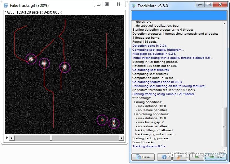Click the Next button in TrackMate
The height and width of the screenshot is (164, 230).
(x=215, y=157)
